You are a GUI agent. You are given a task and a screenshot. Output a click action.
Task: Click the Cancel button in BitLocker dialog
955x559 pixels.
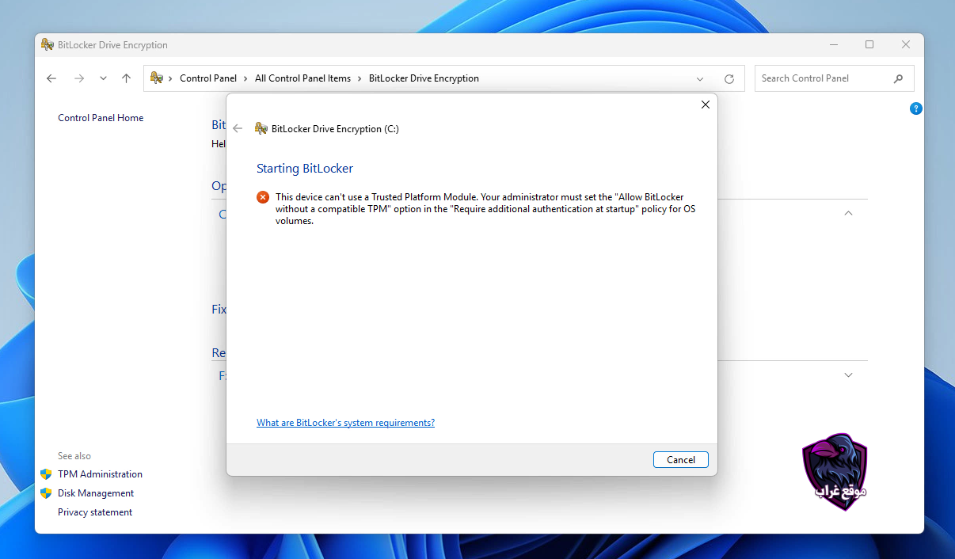pos(681,459)
